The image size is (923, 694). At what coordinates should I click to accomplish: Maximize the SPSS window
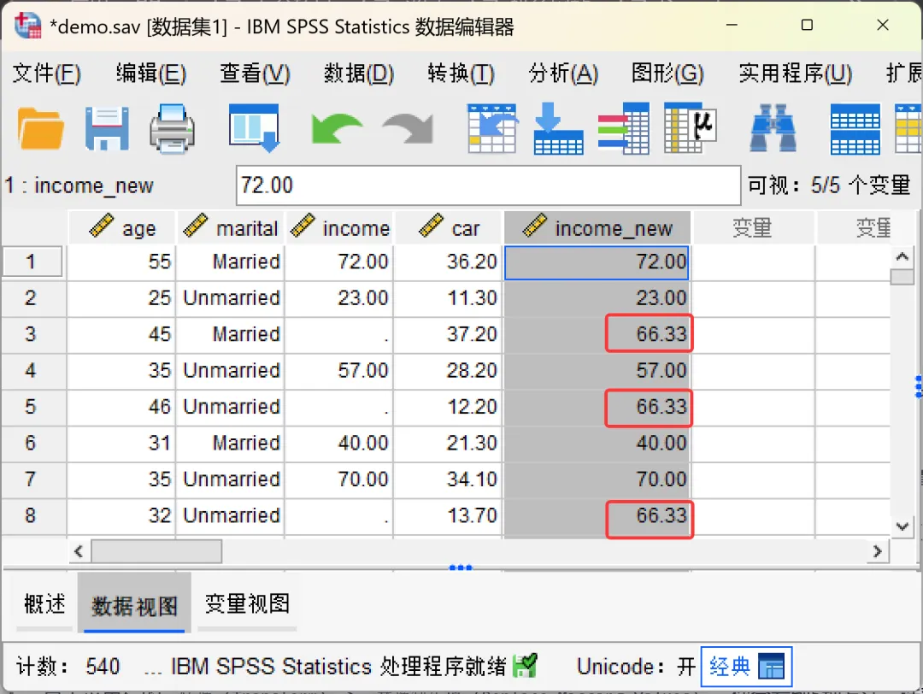807,25
